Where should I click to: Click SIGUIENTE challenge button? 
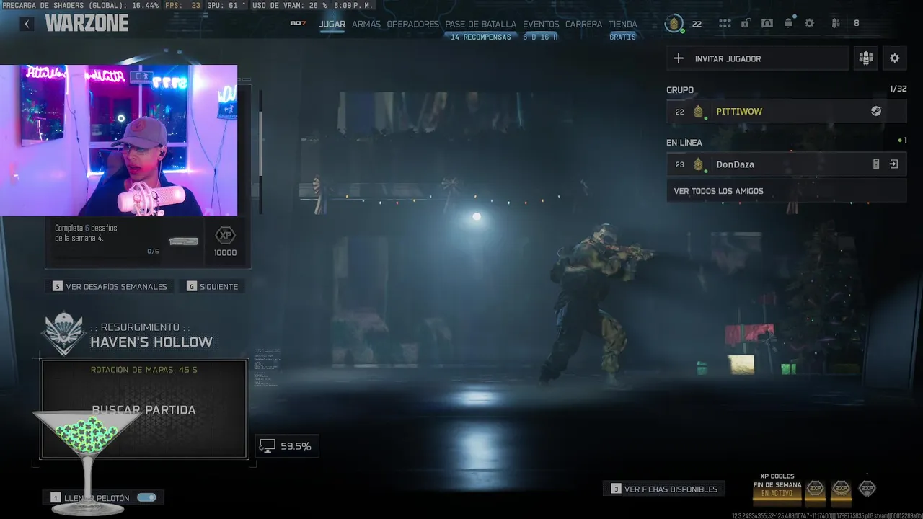(213, 286)
